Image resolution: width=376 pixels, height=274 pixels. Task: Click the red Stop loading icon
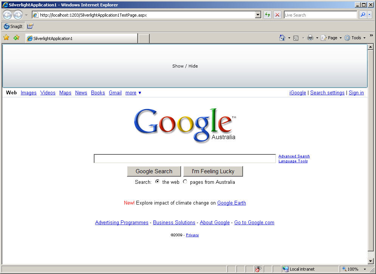tap(277, 15)
